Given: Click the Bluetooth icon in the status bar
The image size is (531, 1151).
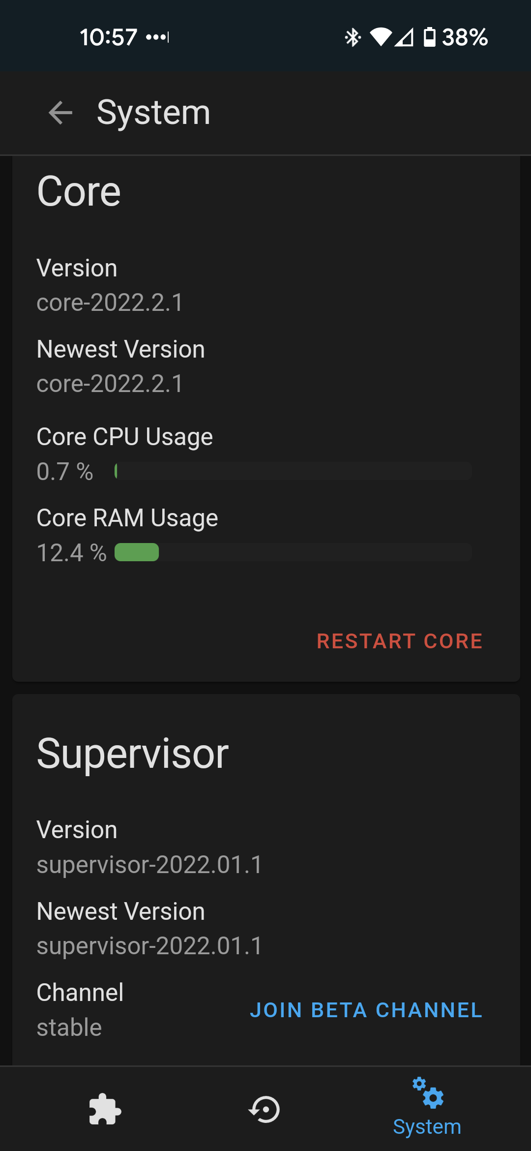Looking at the screenshot, I should (x=353, y=37).
